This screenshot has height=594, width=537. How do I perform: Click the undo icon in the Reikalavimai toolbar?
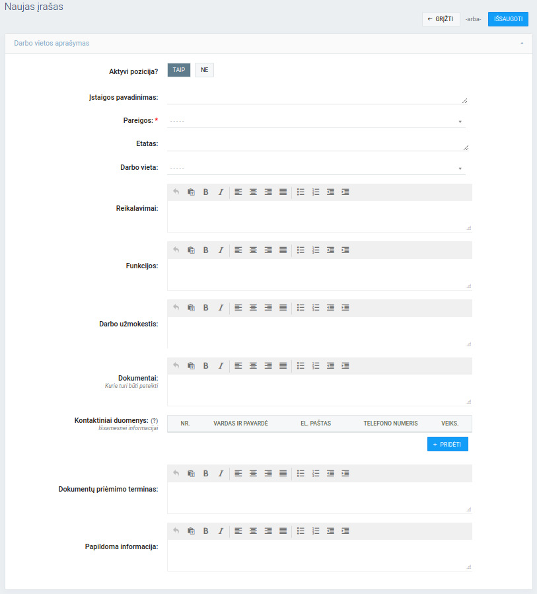(176, 192)
